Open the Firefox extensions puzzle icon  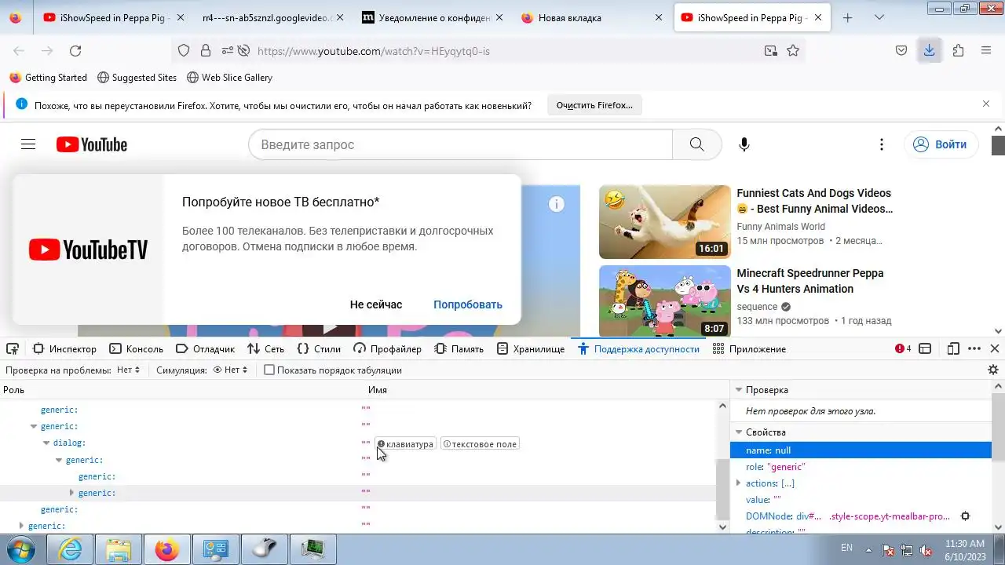[x=958, y=51]
